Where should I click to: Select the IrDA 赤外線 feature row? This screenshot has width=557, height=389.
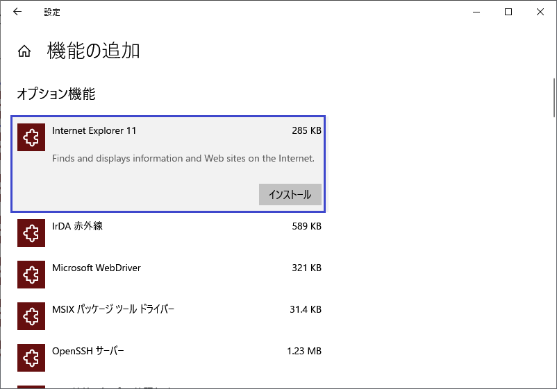(168, 233)
